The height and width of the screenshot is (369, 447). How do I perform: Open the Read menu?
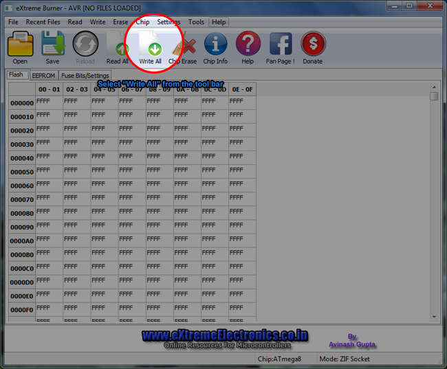point(75,22)
